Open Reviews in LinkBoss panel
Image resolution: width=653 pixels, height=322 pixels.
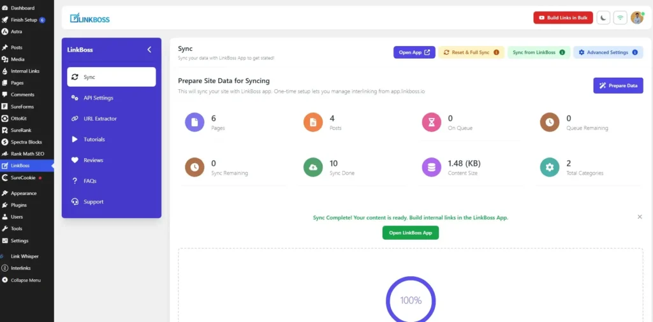tap(111, 160)
